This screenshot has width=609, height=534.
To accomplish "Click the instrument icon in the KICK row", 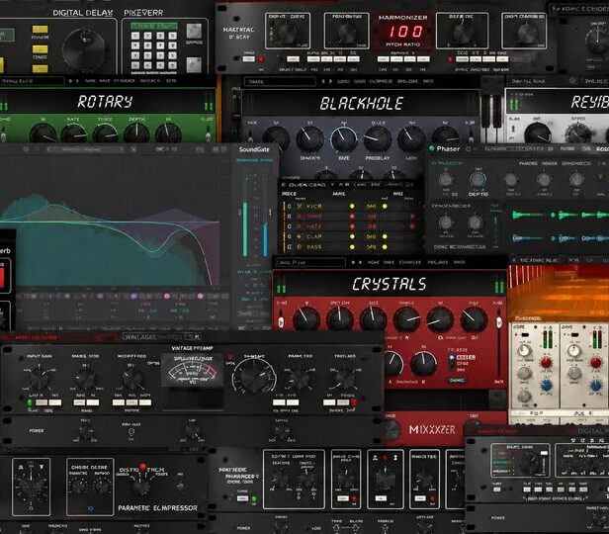I will tap(300, 206).
